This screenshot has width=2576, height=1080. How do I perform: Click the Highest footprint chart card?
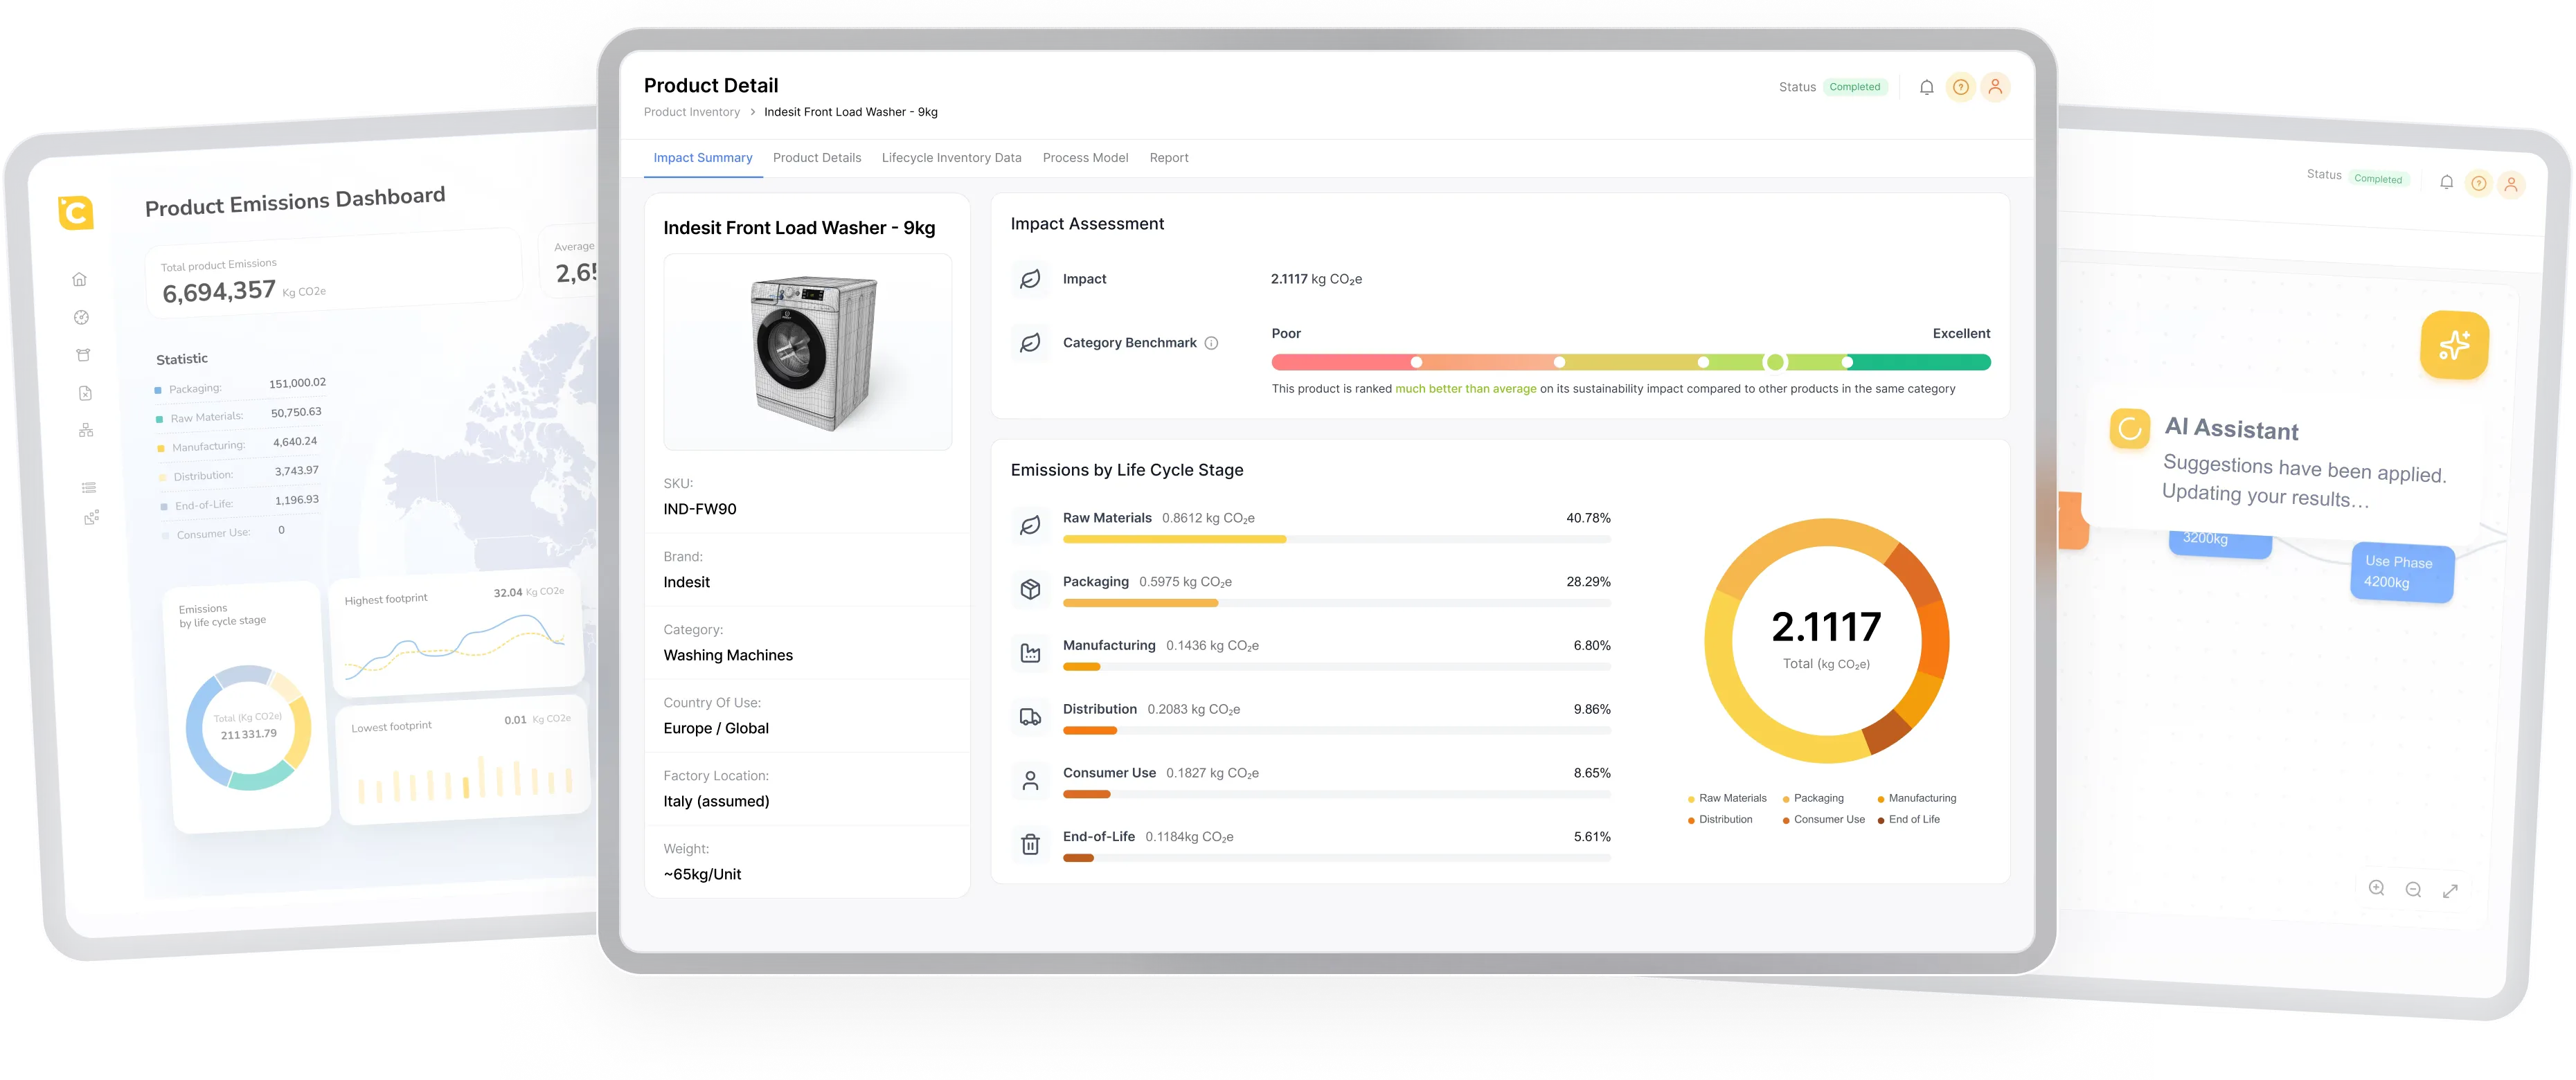(456, 634)
